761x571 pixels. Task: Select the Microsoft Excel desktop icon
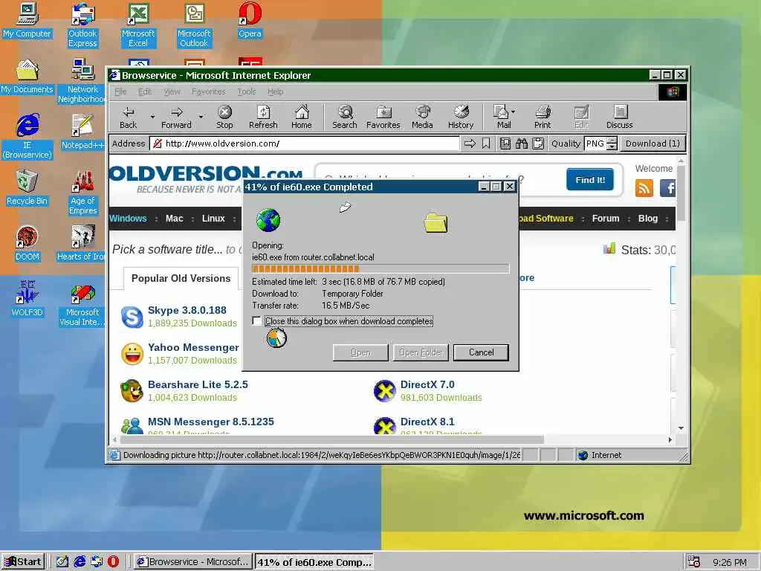(138, 25)
